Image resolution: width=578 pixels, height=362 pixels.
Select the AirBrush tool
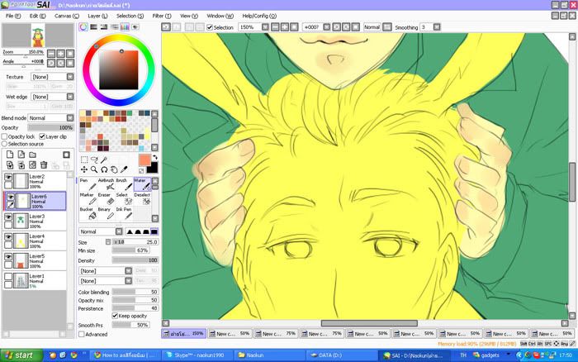pyautogui.click(x=106, y=185)
